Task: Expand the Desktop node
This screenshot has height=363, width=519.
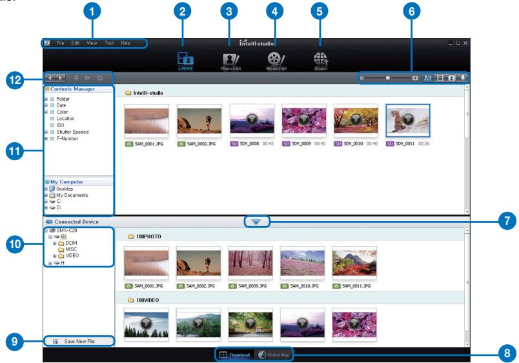Action: pos(46,189)
